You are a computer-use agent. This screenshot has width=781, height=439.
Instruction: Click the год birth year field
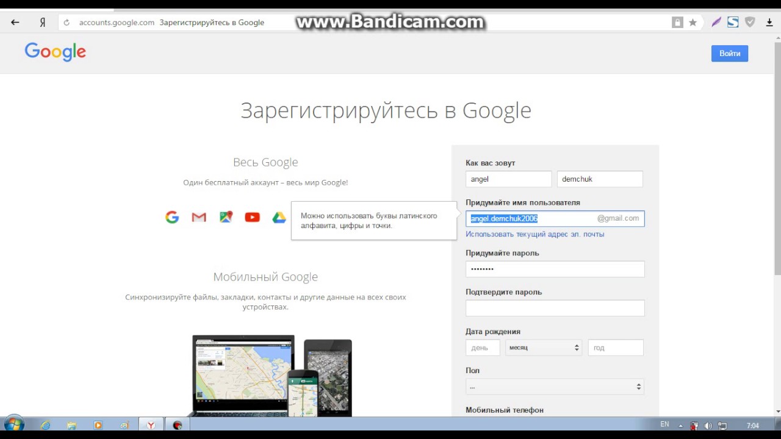point(616,348)
